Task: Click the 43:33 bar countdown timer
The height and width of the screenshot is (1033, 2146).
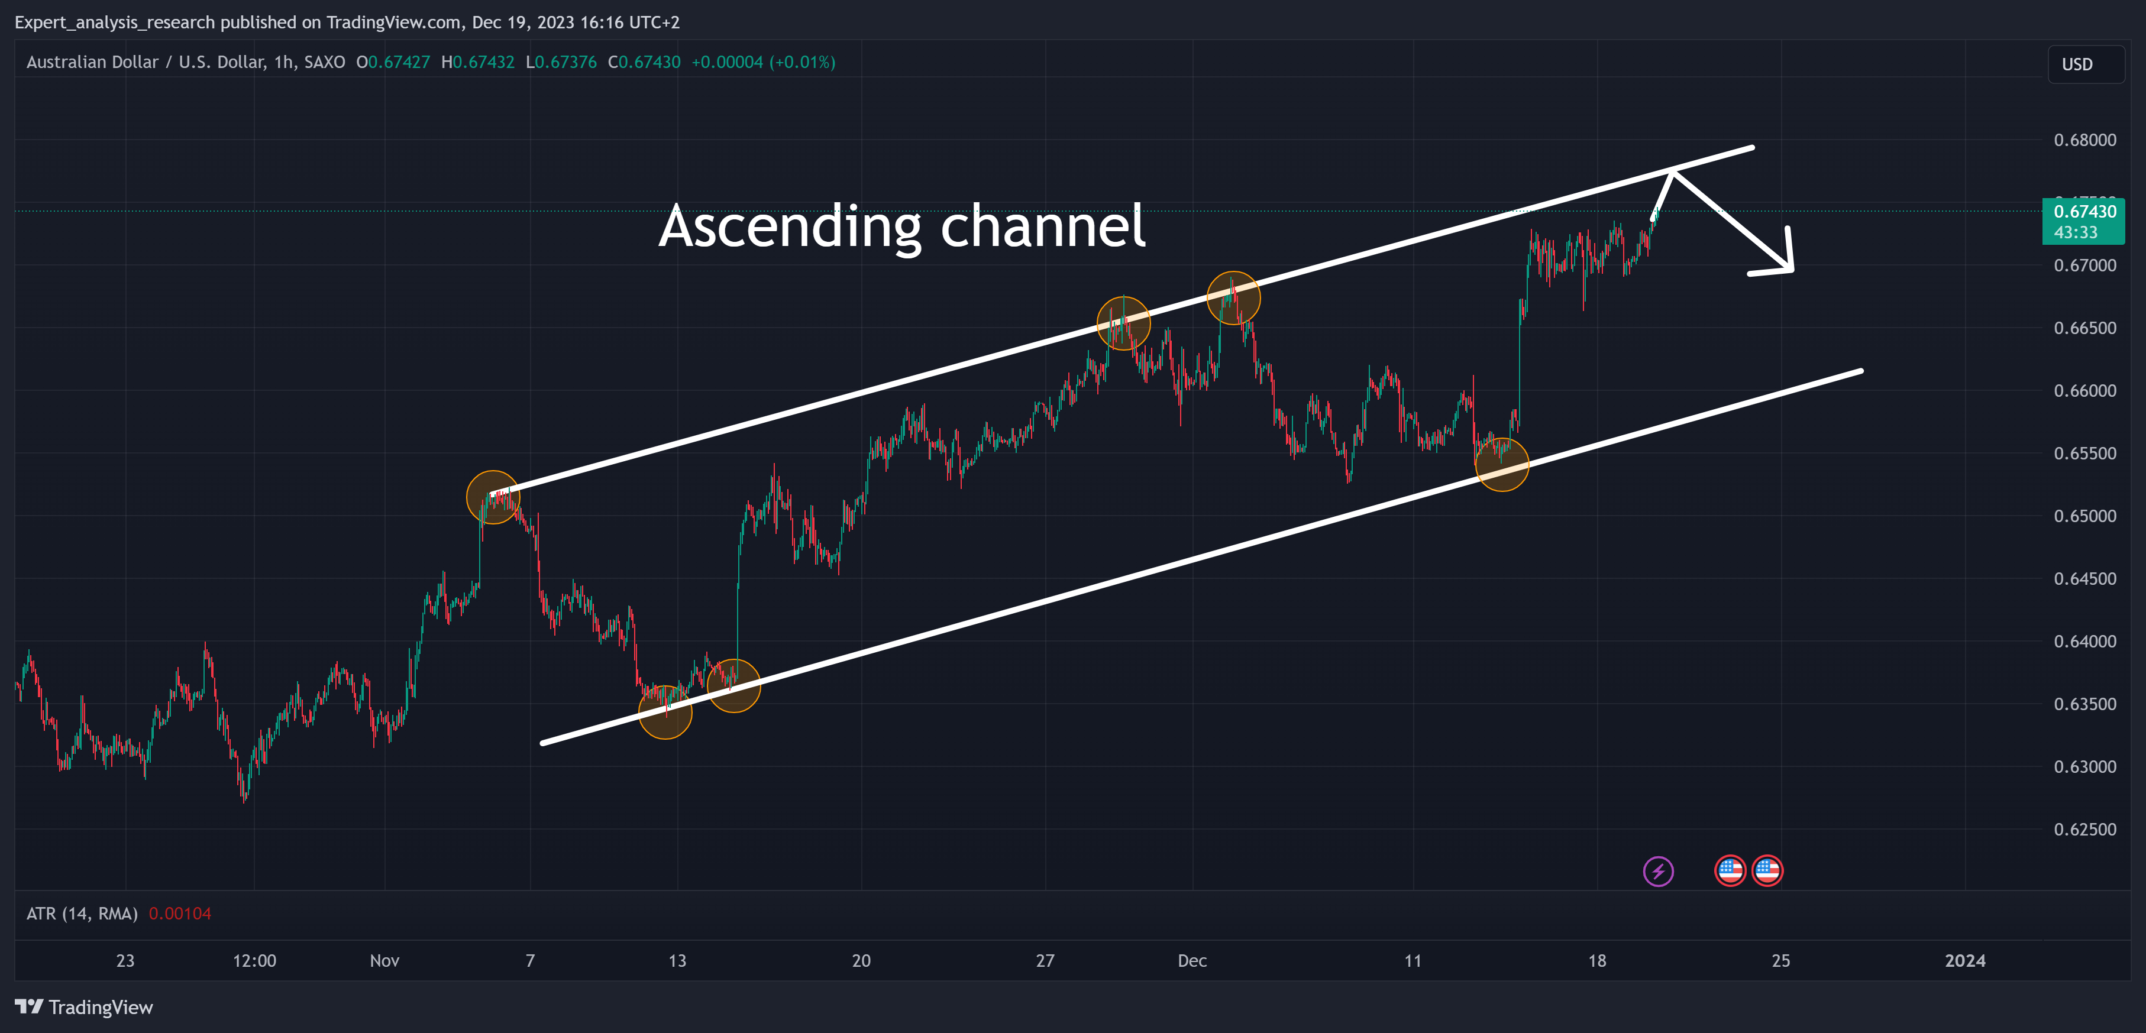Action: point(2075,232)
